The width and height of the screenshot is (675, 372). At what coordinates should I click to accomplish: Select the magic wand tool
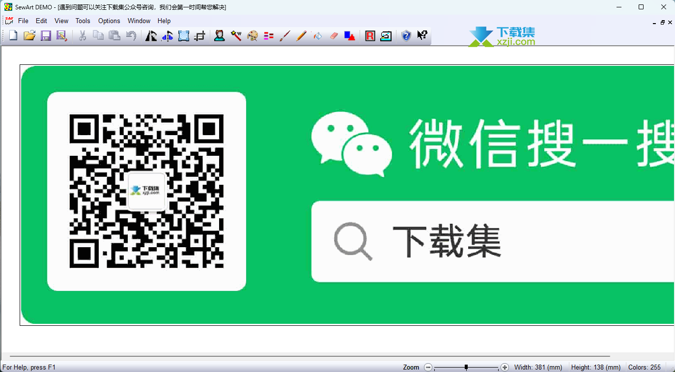point(236,35)
